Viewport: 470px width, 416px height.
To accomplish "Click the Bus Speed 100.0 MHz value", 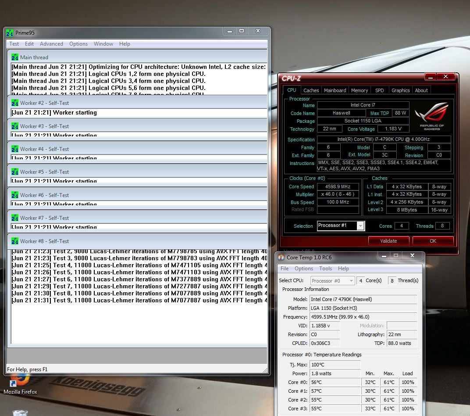I will (x=338, y=202).
